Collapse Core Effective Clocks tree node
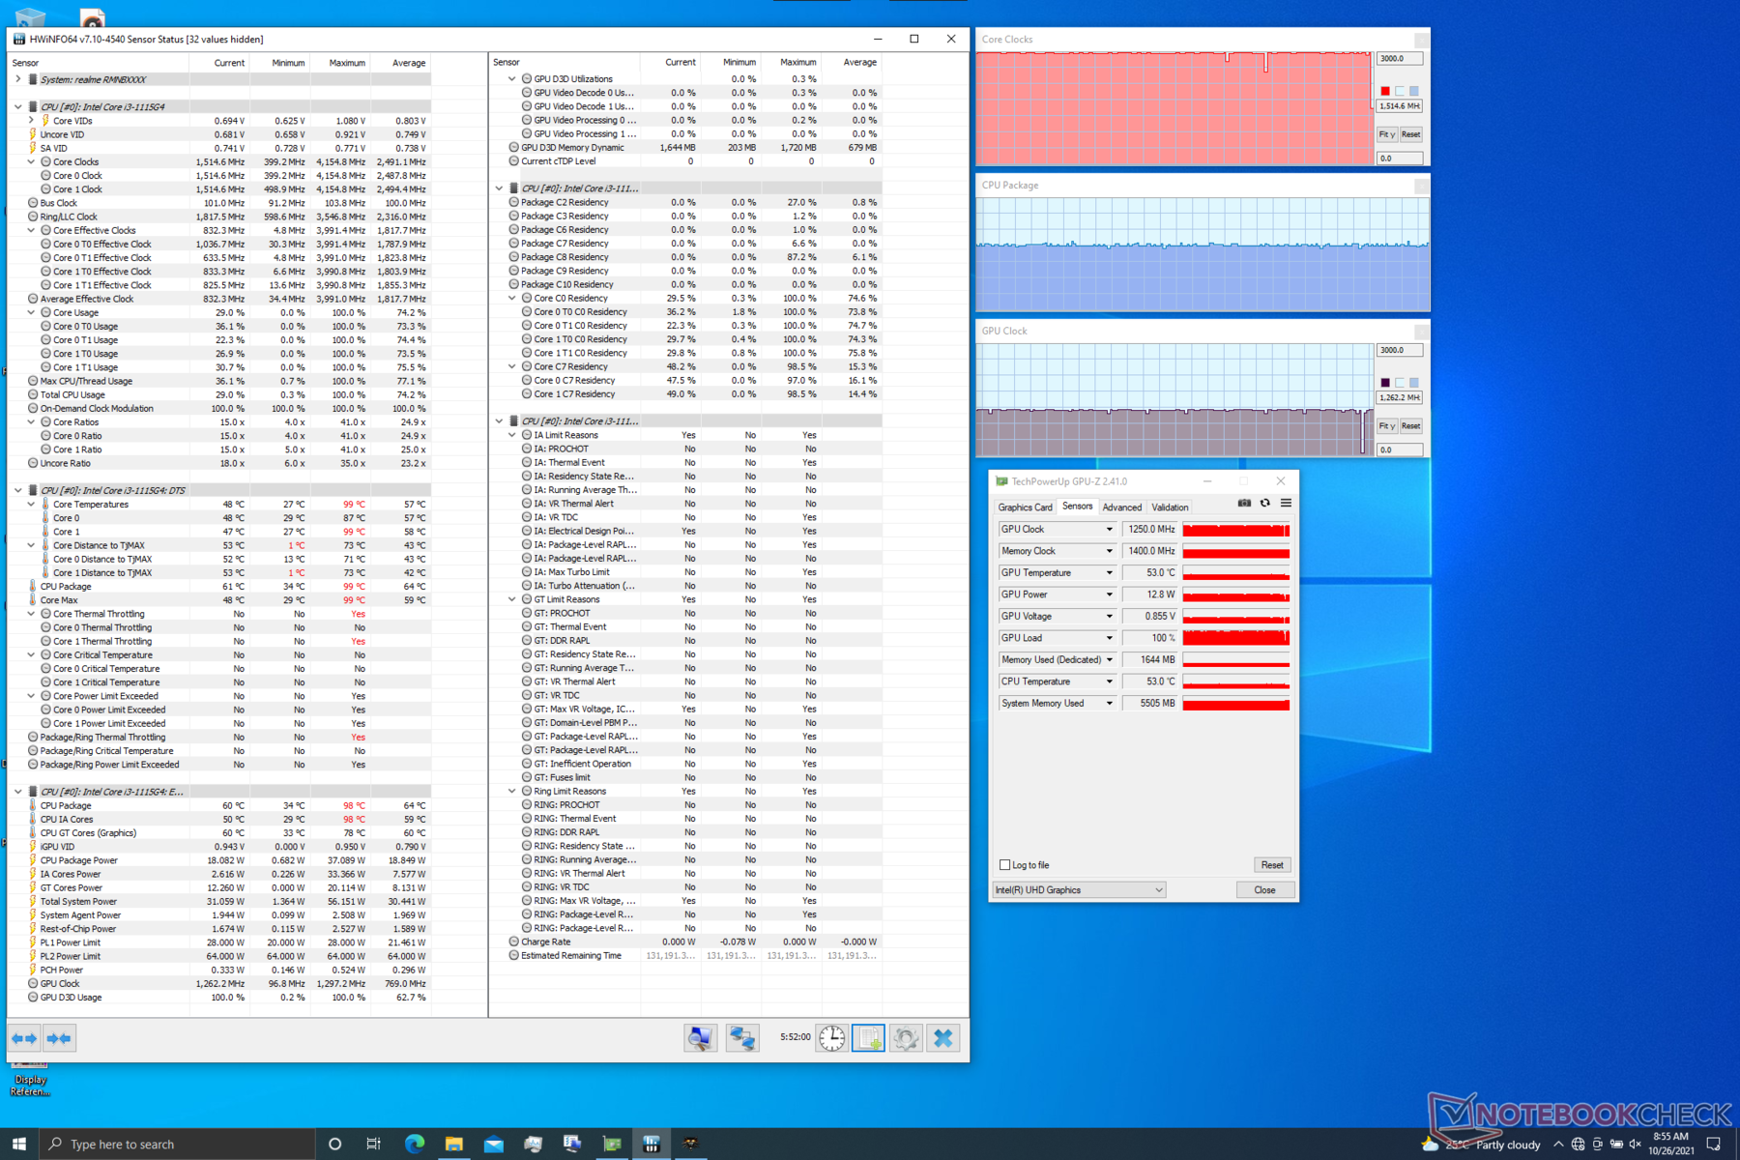1740x1160 pixels. coord(31,230)
